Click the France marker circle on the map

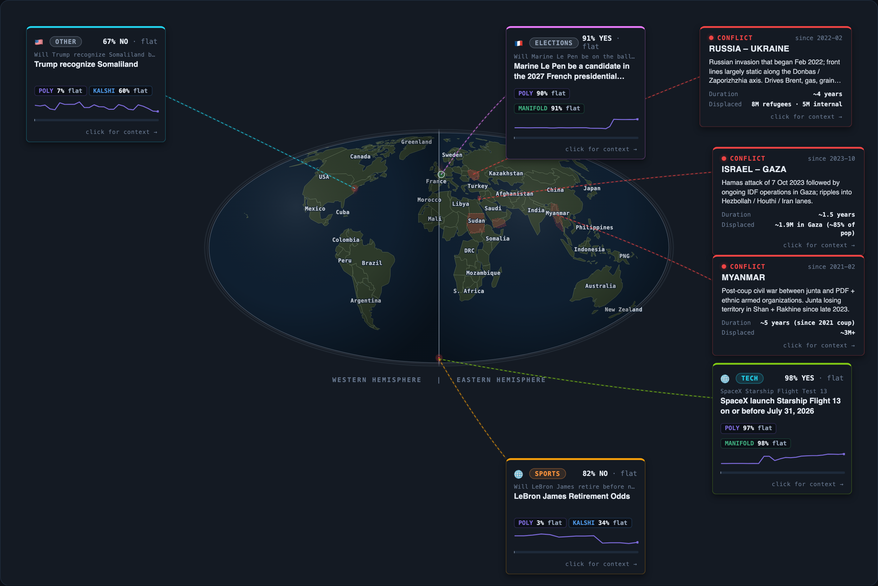[x=441, y=174]
